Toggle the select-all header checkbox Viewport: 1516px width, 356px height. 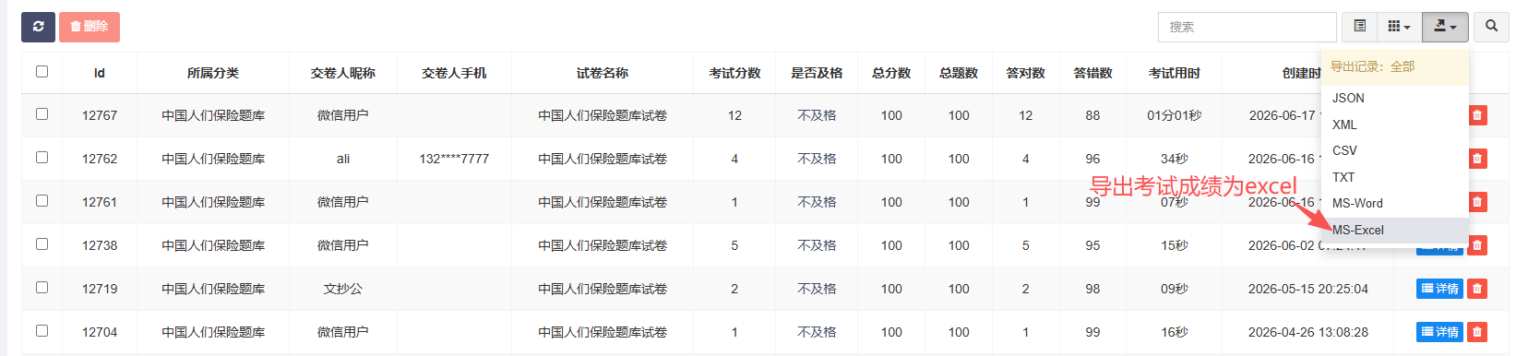pyautogui.click(x=42, y=71)
